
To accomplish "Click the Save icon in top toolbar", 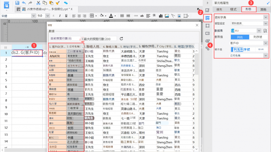I will coord(17,3).
